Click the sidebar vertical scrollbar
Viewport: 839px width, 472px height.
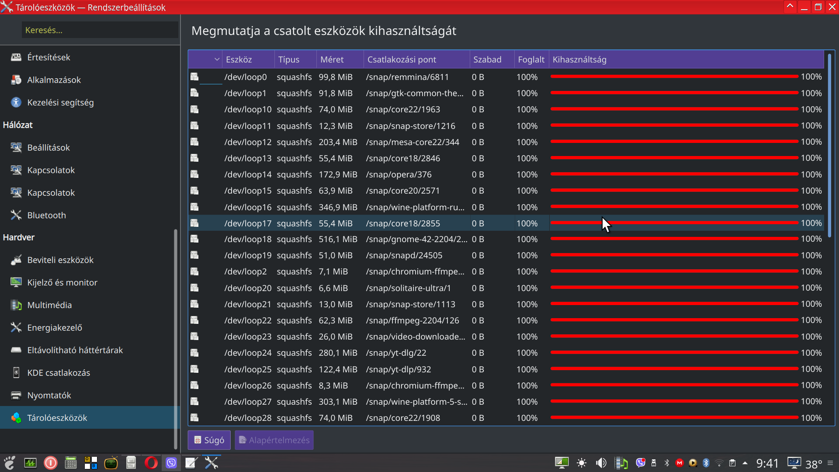176,339
